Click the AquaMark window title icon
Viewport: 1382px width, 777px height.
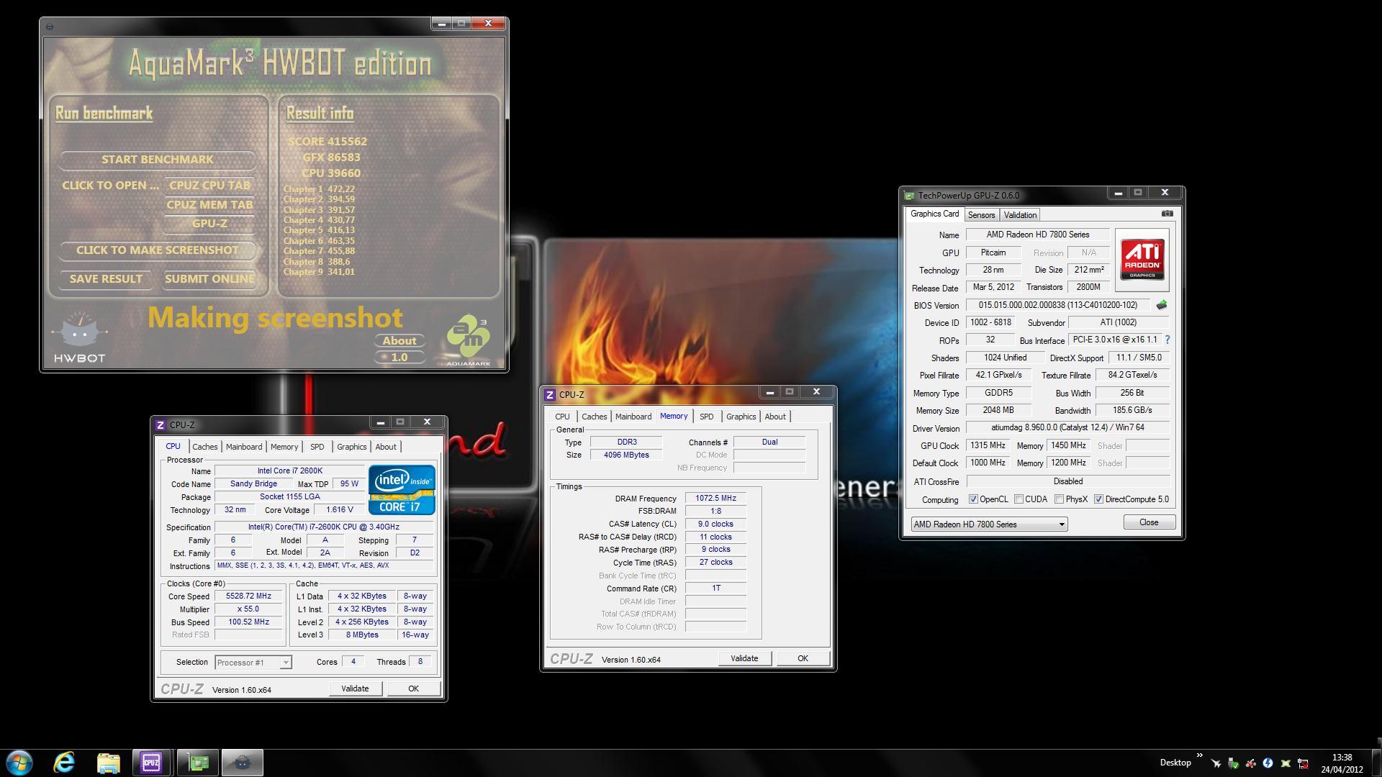49,27
